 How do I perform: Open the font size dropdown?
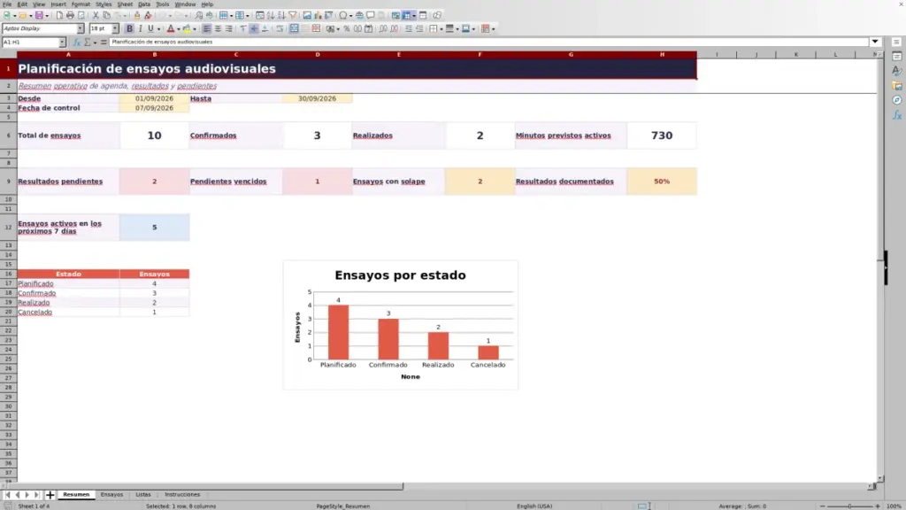click(115, 28)
